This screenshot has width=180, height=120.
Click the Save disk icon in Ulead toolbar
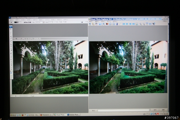click(x=100, y=24)
